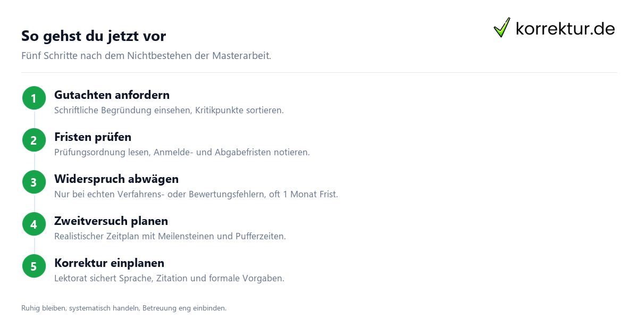Click the description Schriftliche Begründung einsehen
This screenshot has height=335, width=638.
tap(169, 111)
